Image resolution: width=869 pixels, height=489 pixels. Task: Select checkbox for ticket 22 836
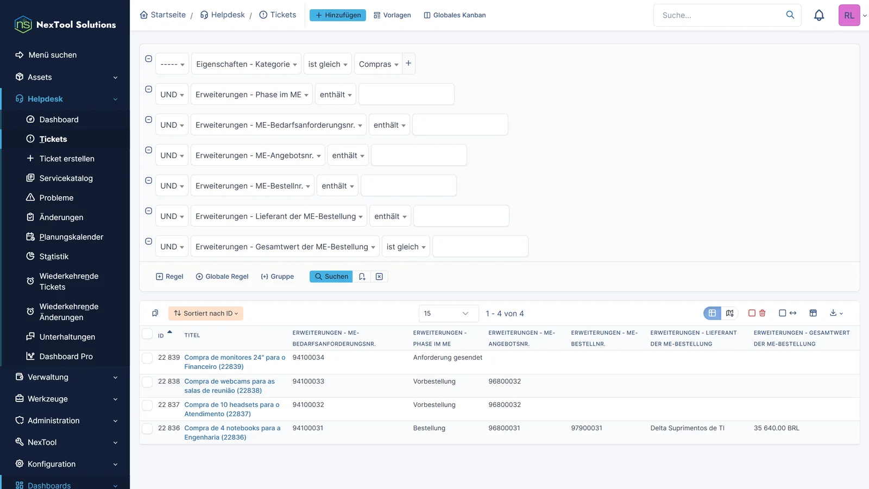[147, 428]
